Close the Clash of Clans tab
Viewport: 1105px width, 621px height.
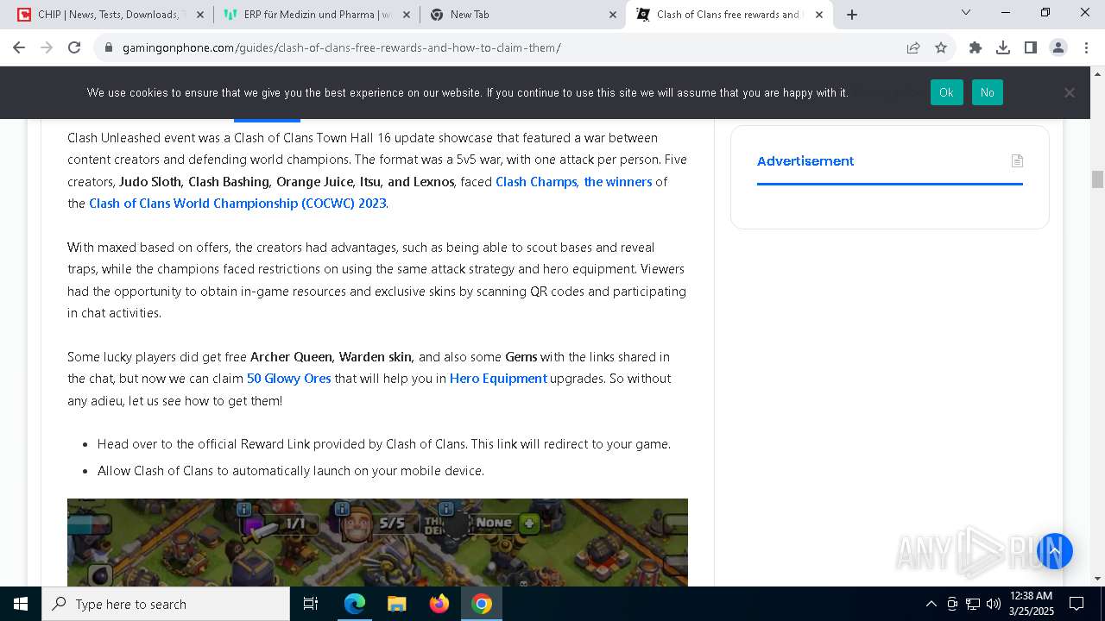click(x=819, y=15)
